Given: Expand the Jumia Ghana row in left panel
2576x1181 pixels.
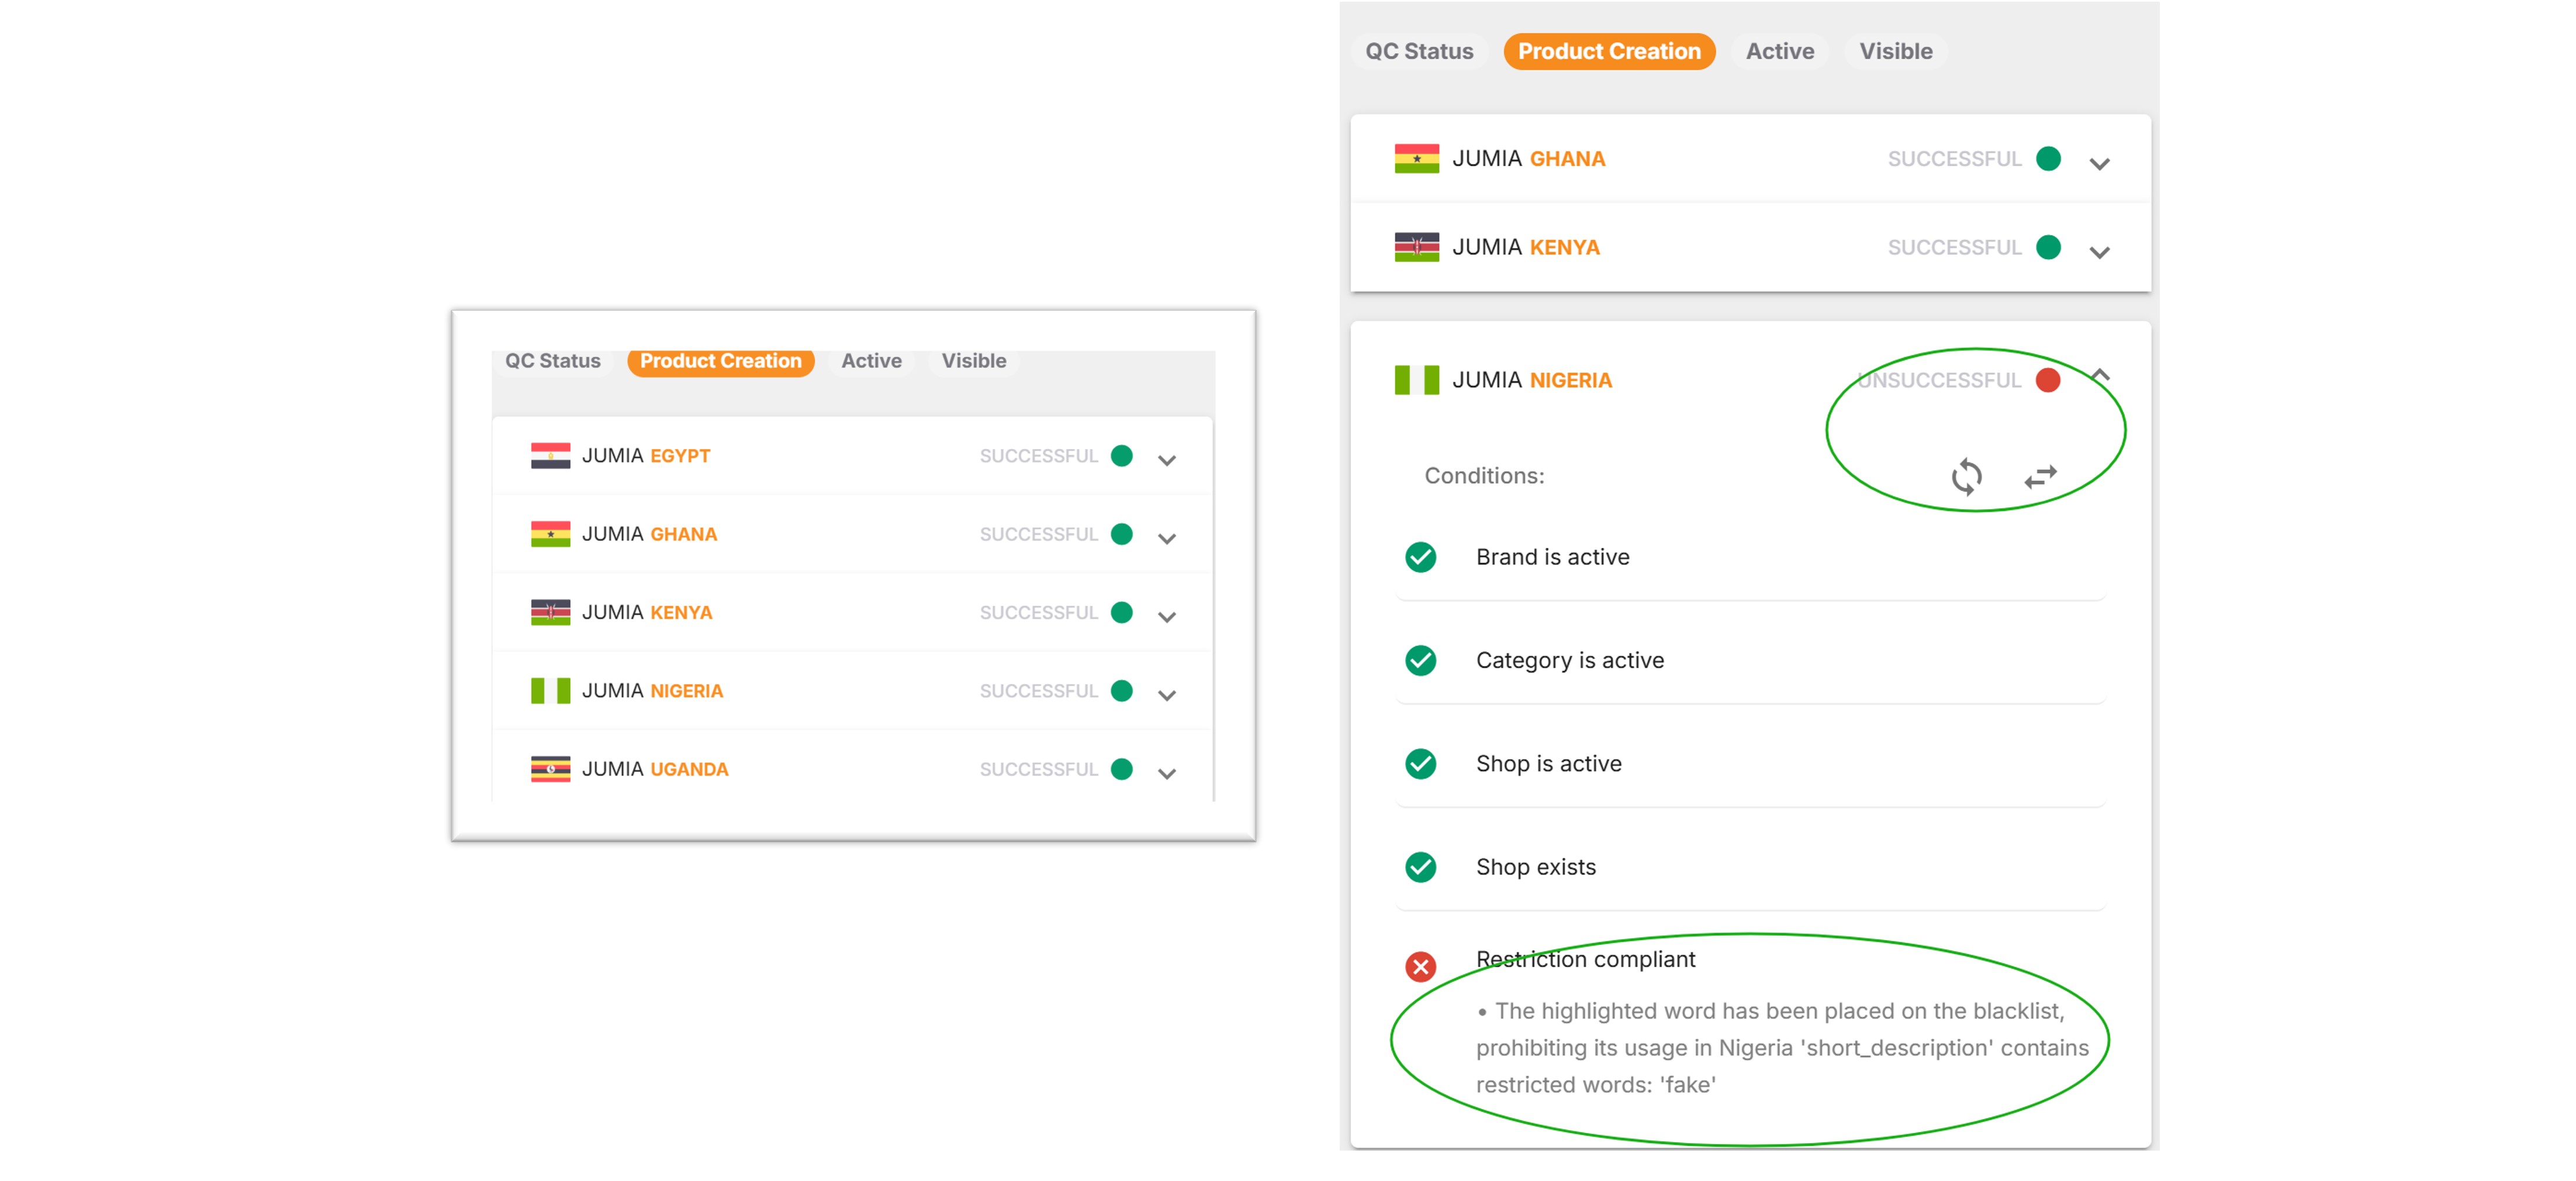Looking at the screenshot, I should coord(1166,538).
